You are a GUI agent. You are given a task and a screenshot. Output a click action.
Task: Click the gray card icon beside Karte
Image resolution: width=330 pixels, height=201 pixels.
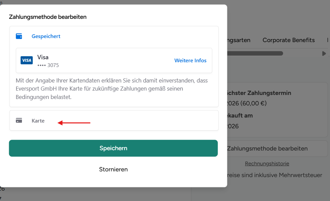pos(19,121)
